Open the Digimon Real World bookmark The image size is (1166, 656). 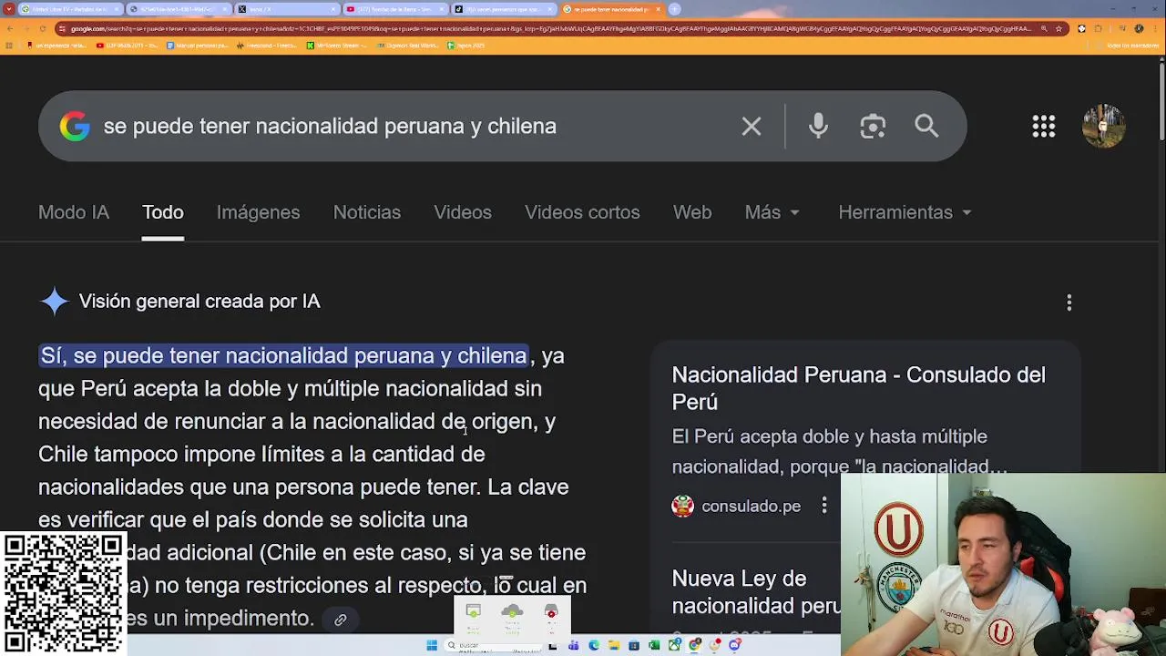click(409, 46)
